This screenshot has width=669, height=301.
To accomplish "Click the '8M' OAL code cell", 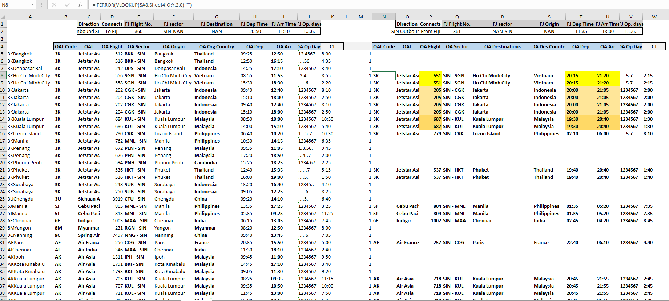I will pos(65,228).
